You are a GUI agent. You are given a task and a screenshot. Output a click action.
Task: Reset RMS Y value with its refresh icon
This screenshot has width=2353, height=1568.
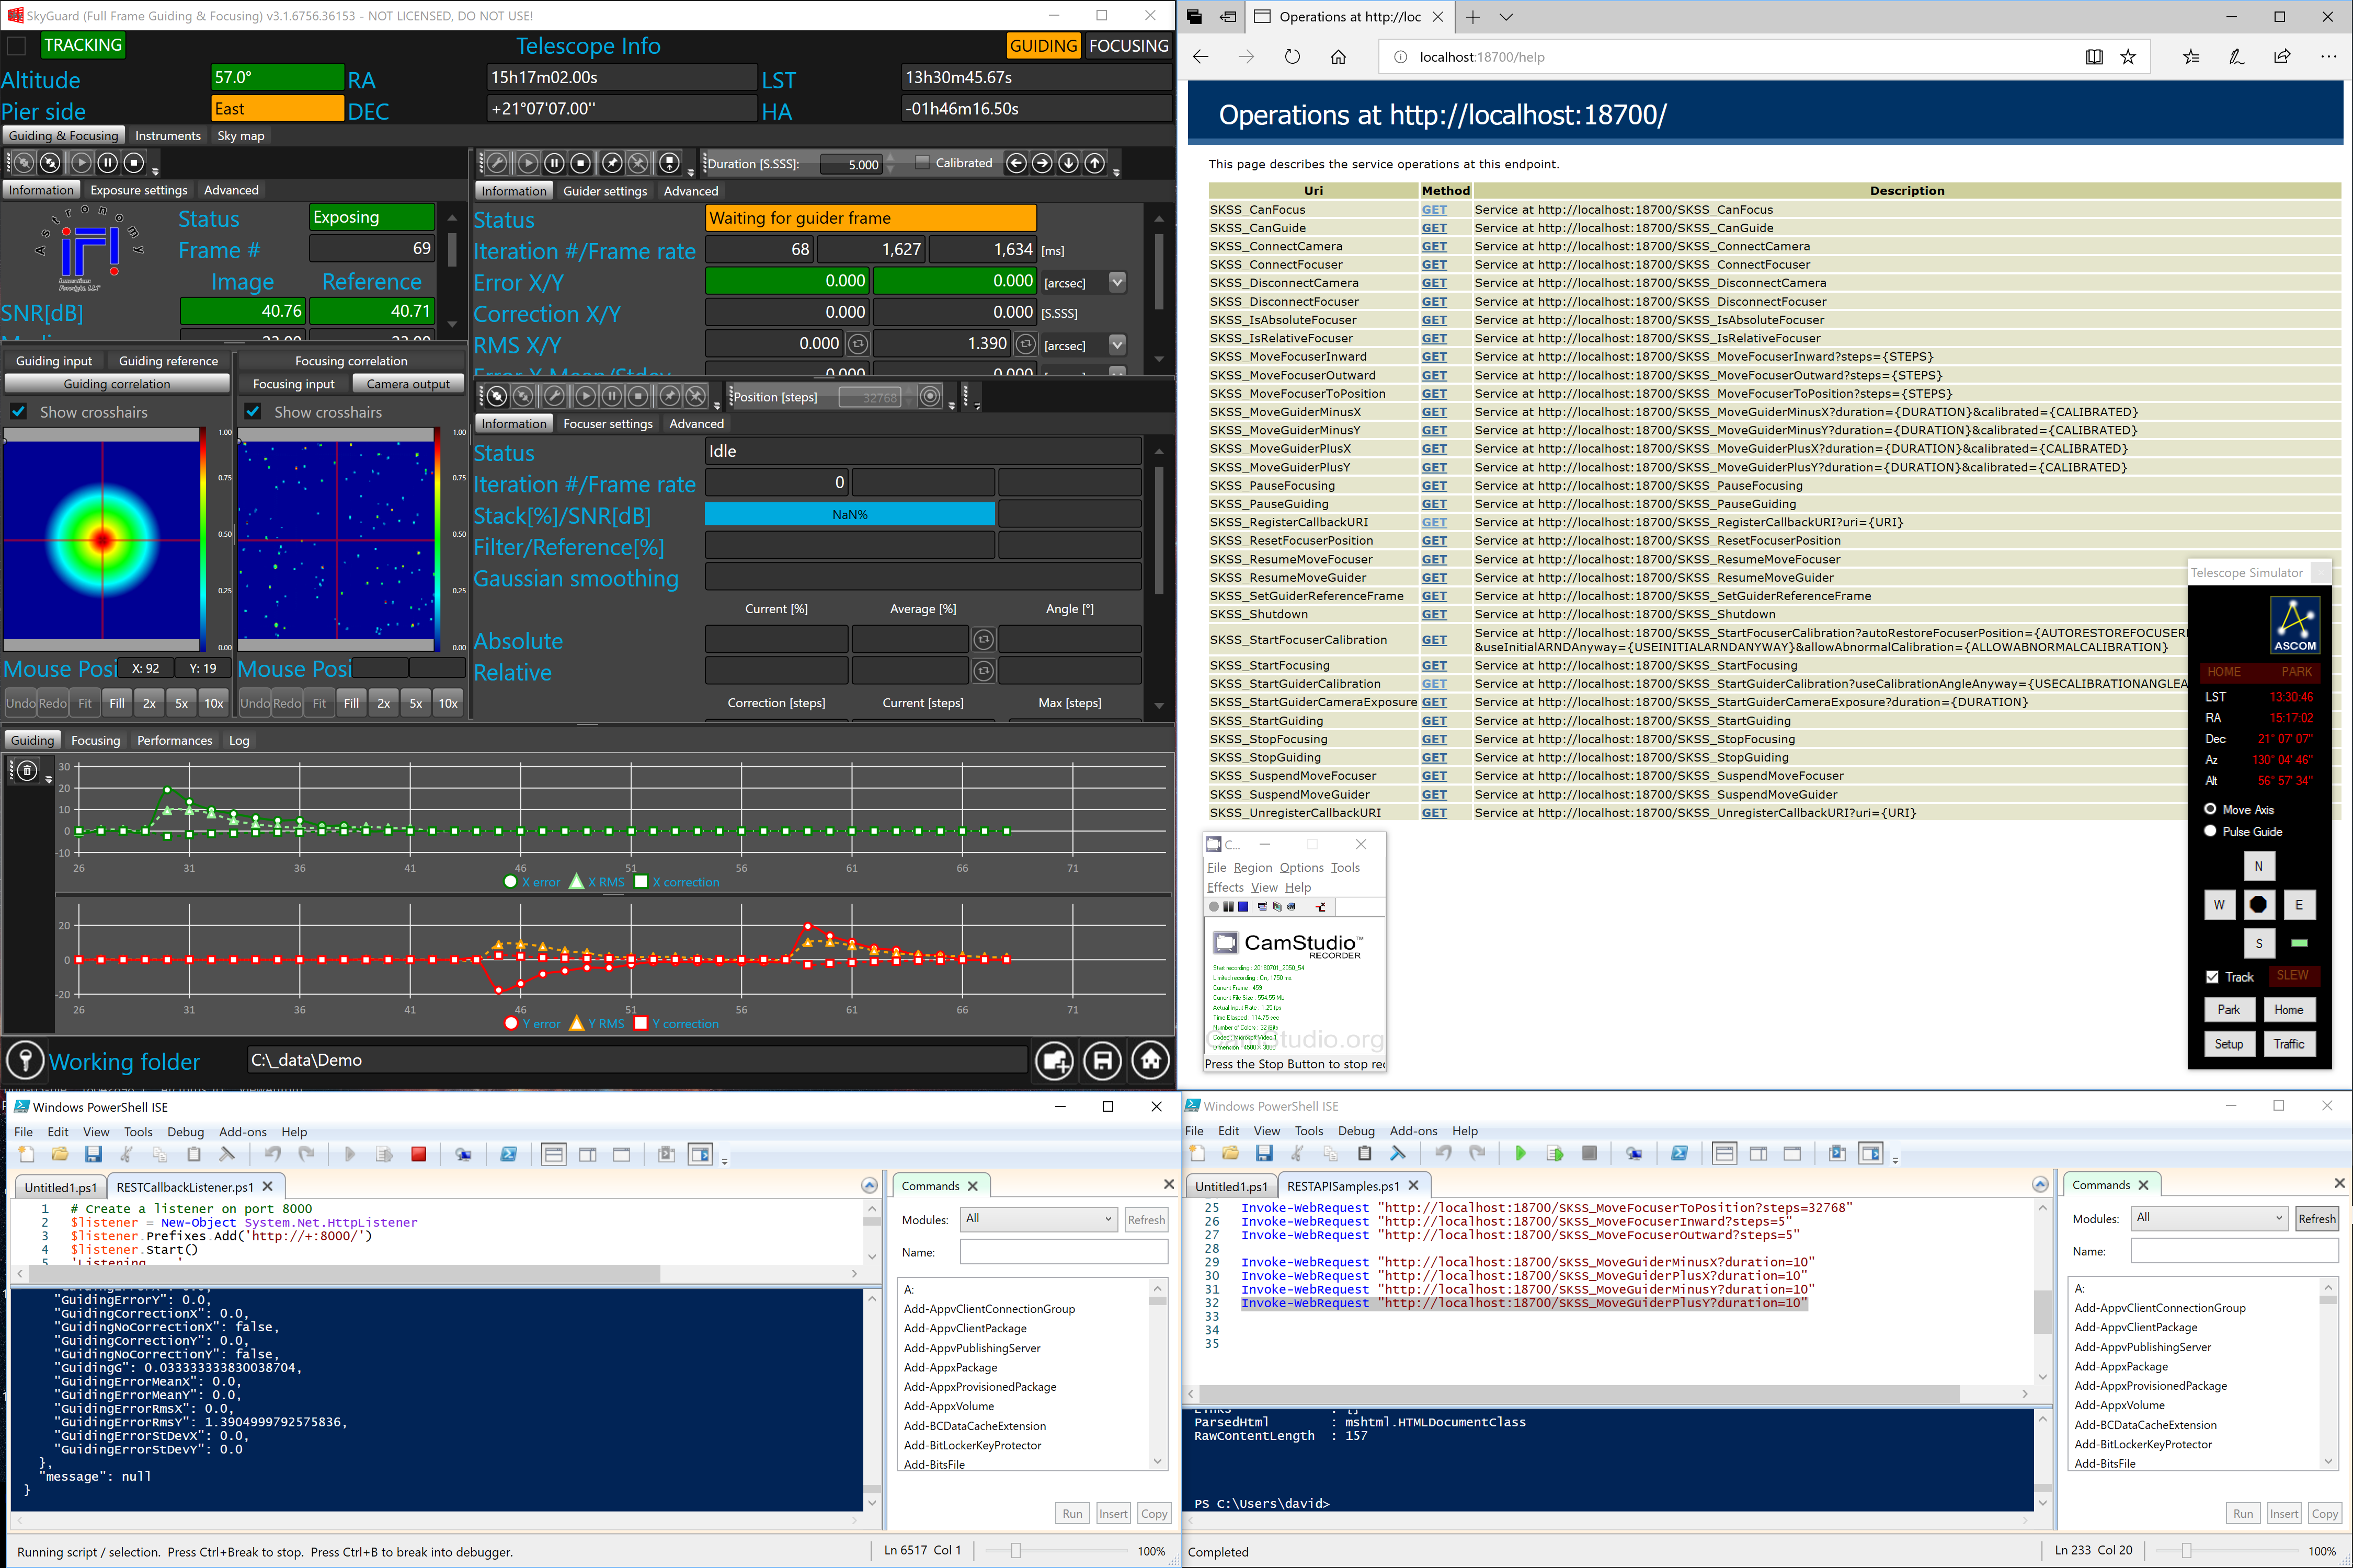click(x=1025, y=344)
